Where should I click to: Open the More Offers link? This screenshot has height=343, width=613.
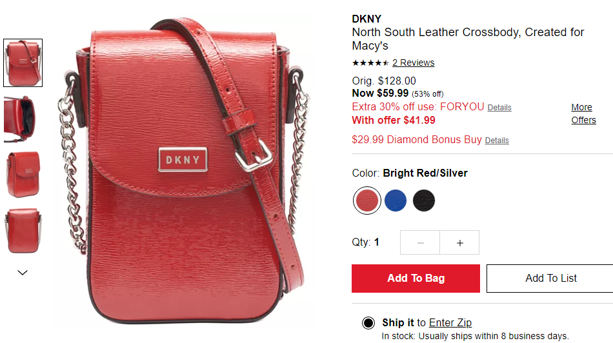583,113
